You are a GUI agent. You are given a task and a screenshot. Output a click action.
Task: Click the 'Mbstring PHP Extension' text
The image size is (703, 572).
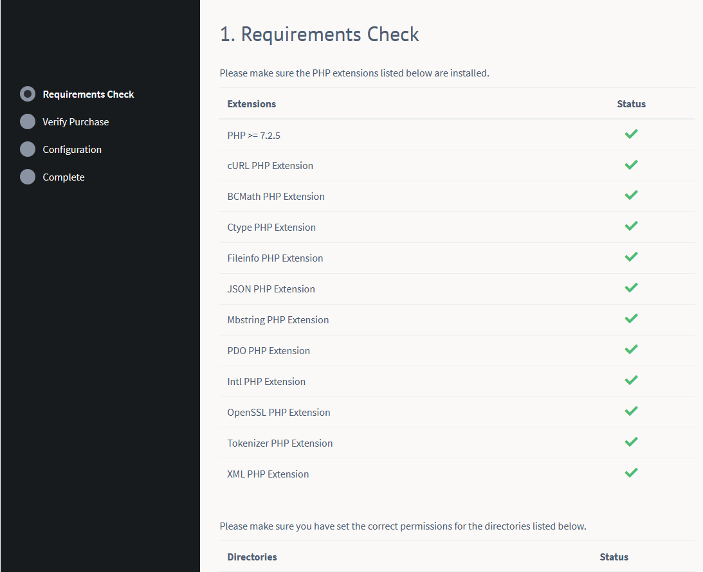tap(278, 320)
